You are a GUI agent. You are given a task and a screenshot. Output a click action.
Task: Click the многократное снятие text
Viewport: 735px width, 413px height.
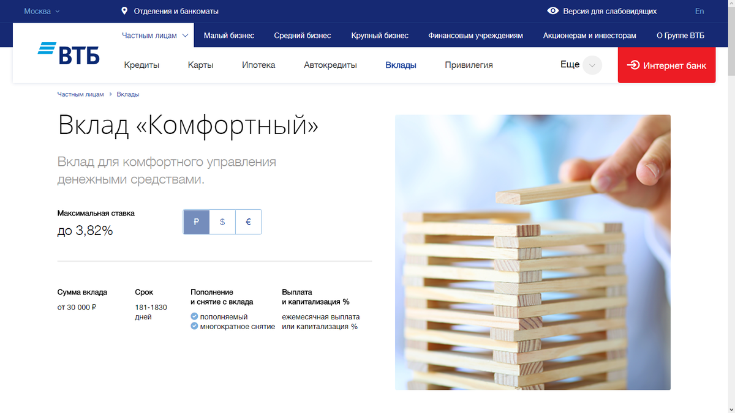point(238,327)
